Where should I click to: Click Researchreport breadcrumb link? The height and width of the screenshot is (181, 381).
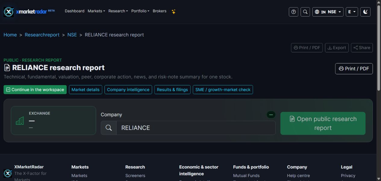pyautogui.click(x=42, y=35)
